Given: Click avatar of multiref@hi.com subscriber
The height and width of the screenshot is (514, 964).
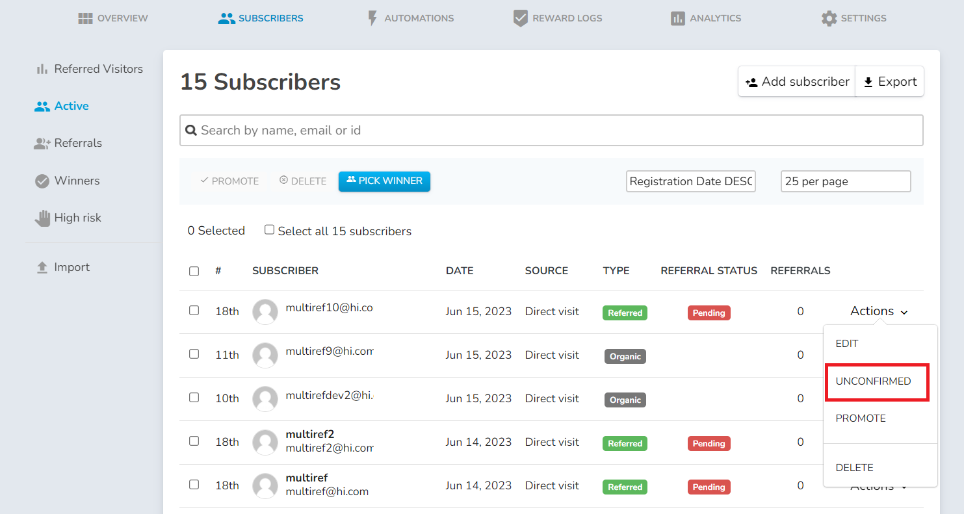Looking at the screenshot, I should point(265,486).
